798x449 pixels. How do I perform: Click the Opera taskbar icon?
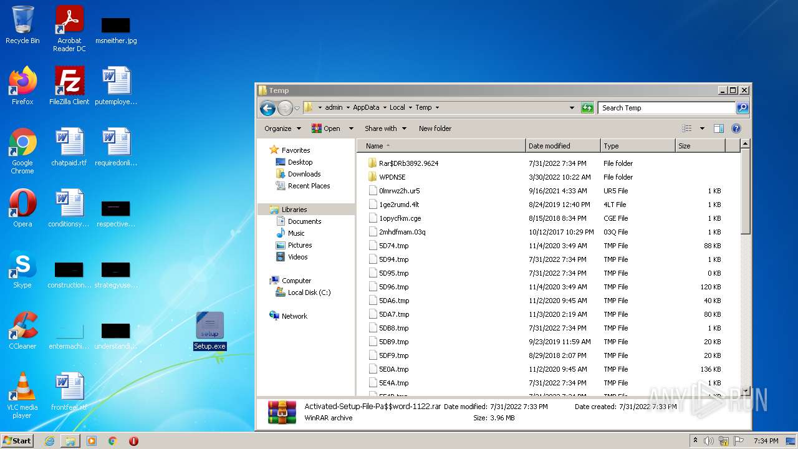(x=133, y=441)
